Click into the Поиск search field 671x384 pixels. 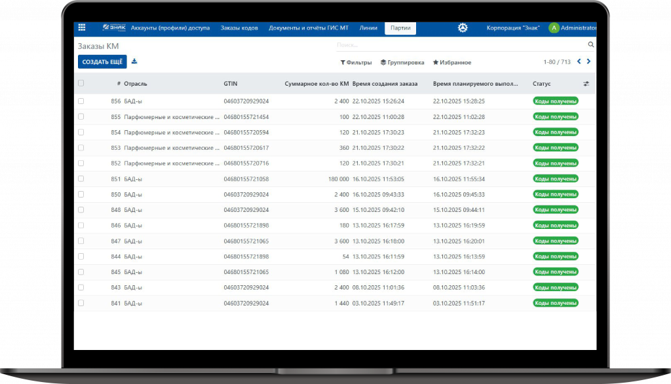coord(459,45)
